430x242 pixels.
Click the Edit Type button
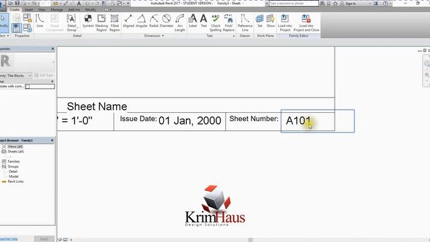click(43, 75)
